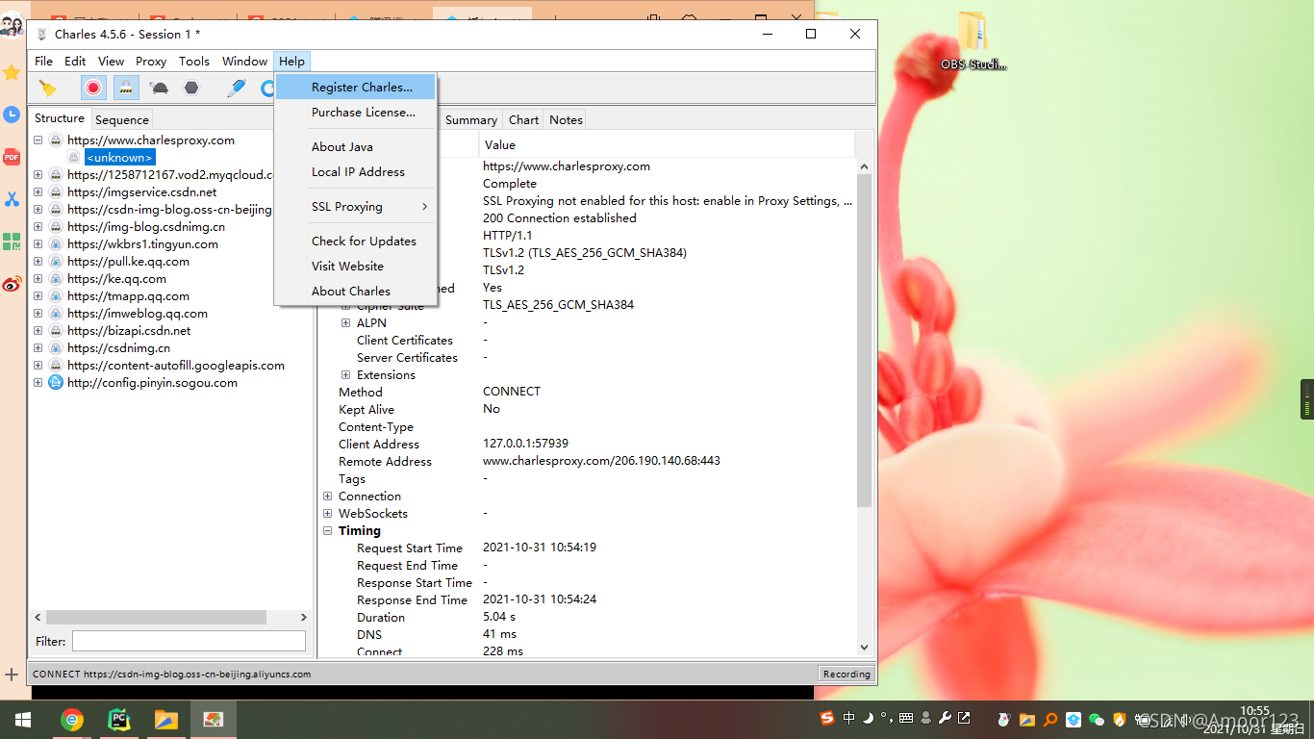The width and height of the screenshot is (1314, 739).
Task: Open the Edit menu
Action: click(75, 61)
